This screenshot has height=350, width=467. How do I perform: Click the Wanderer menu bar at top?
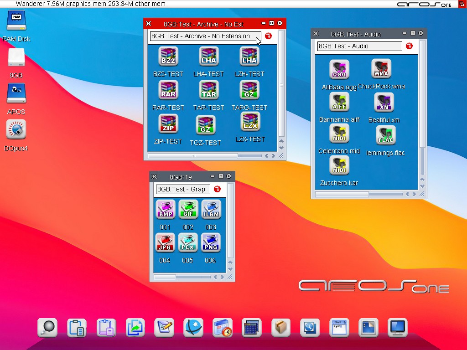91,4
